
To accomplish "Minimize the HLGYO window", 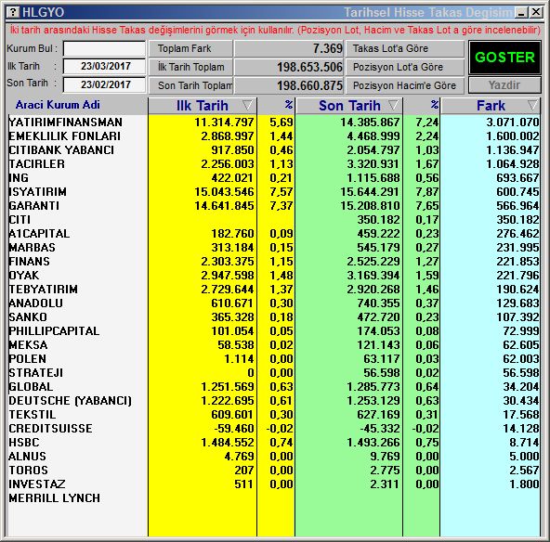I will pos(521,13).
